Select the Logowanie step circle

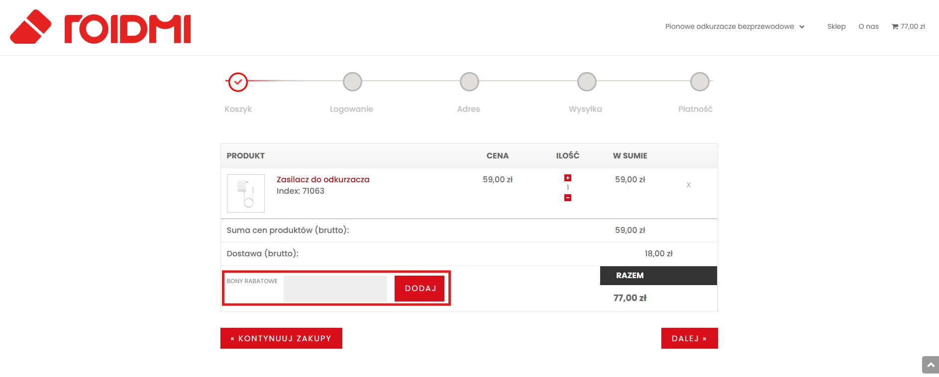coord(352,82)
